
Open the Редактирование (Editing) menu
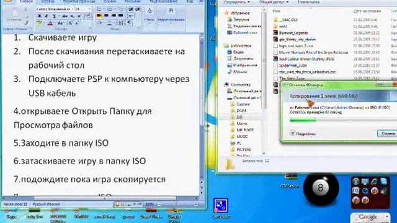171,15
